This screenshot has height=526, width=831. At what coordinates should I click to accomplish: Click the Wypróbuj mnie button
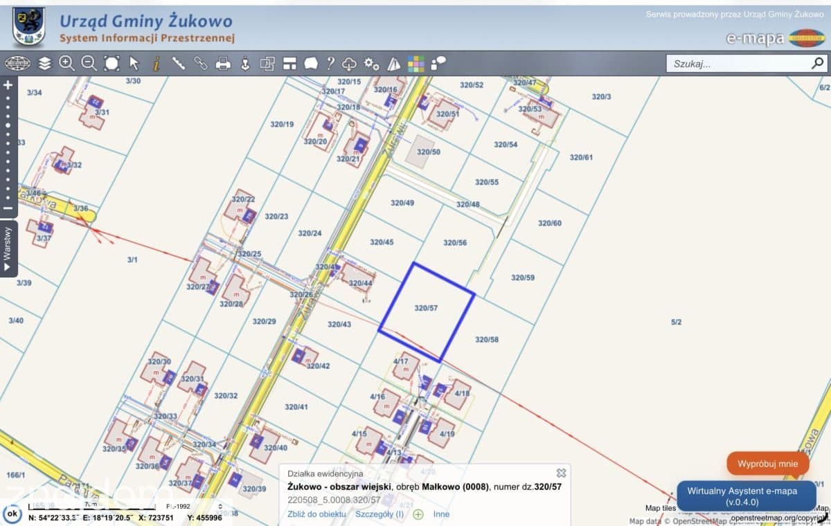coord(767,464)
